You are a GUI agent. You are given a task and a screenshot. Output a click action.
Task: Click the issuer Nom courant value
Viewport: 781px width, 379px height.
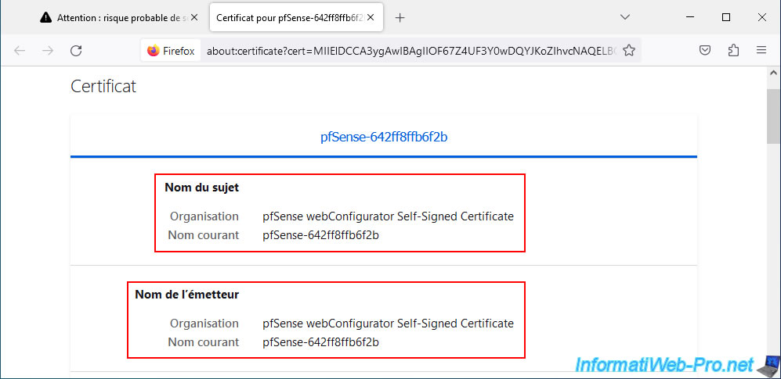click(320, 342)
